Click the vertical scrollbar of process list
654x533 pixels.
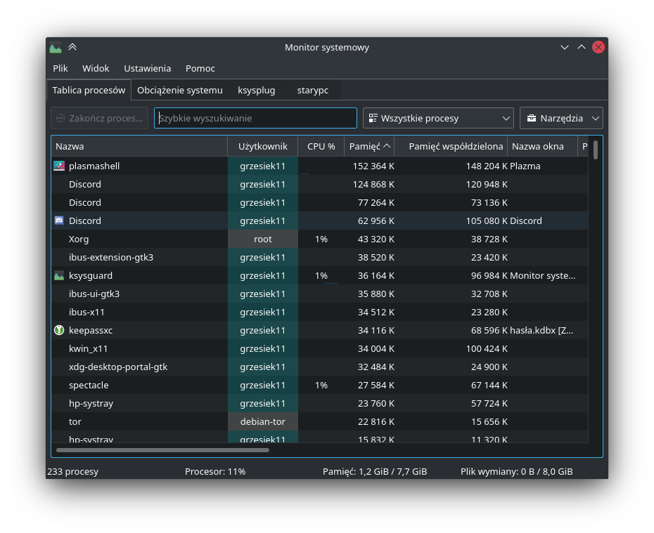(x=596, y=150)
